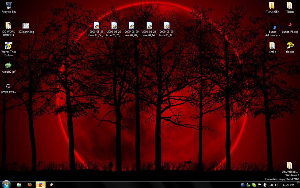The image size is (300, 188).
Task: Open Windows Explorer from the taskbar
Action: [x=19, y=185]
